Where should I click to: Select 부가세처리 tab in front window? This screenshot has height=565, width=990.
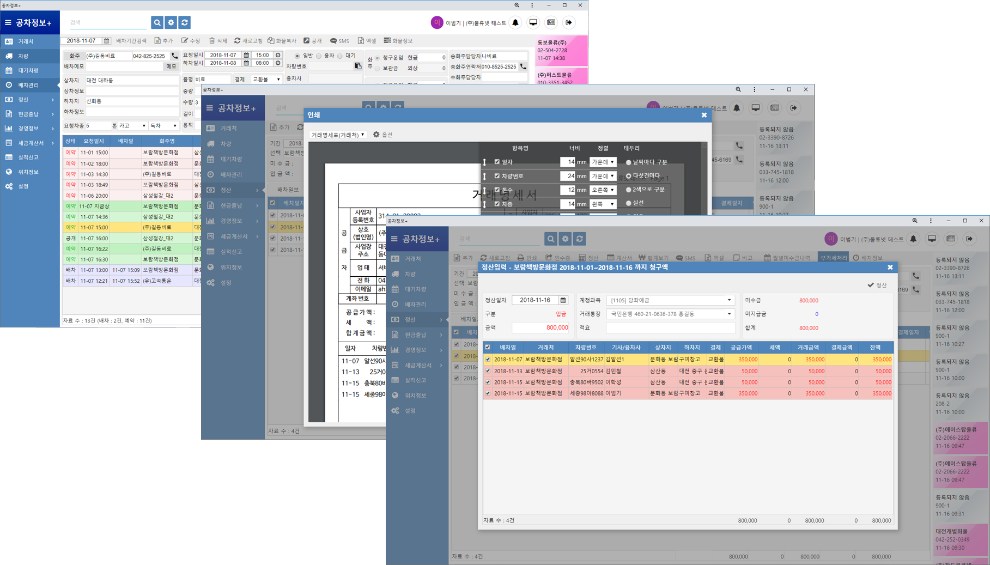coord(834,258)
